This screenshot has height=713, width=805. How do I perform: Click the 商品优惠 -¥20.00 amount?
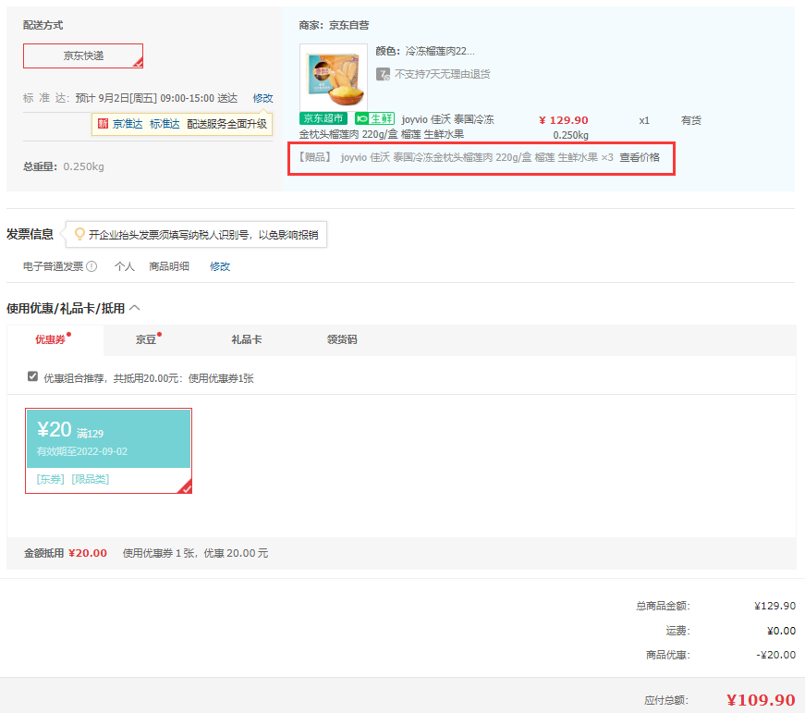point(775,655)
